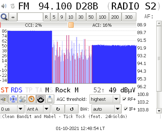Start scan with magnifying glass icon

coord(4,17)
